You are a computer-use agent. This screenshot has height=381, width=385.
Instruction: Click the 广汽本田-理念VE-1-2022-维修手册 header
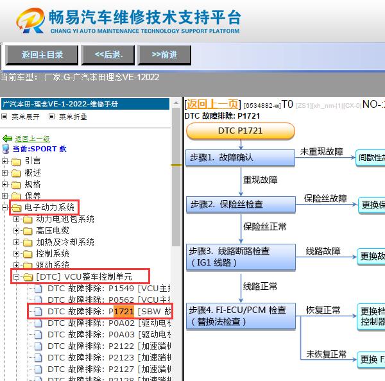click(85, 104)
